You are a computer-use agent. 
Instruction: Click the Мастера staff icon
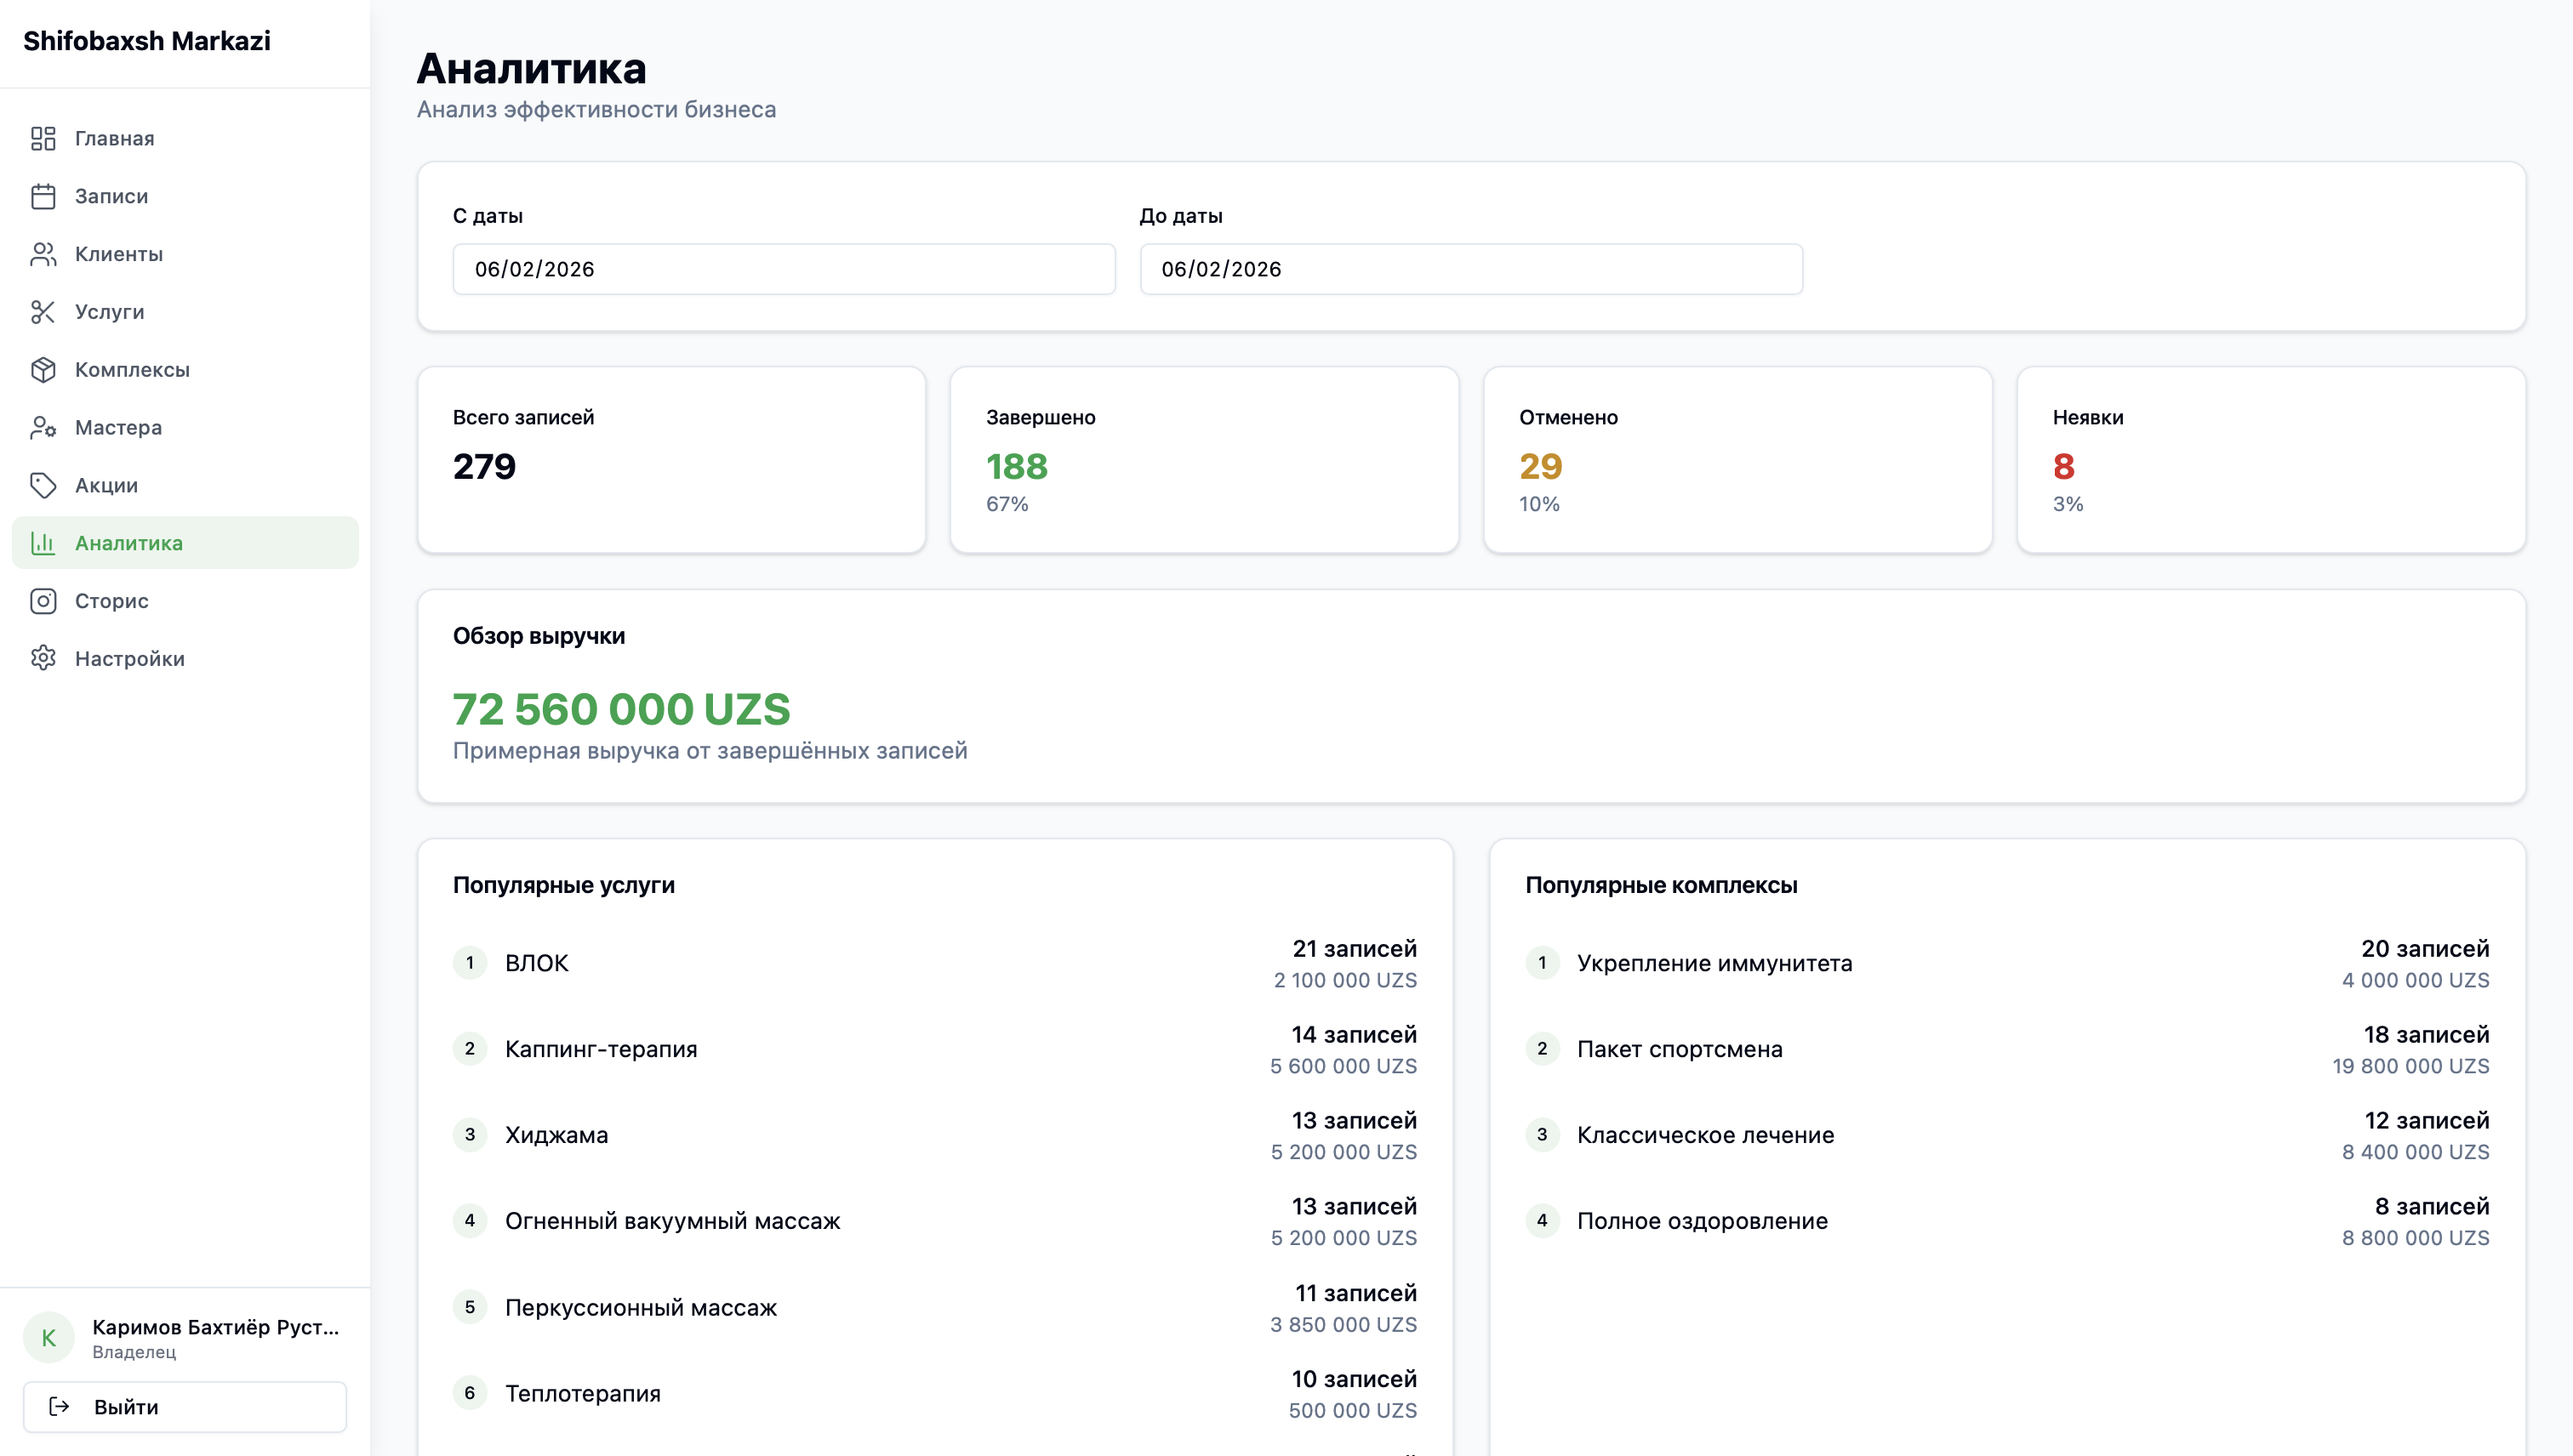44,428
